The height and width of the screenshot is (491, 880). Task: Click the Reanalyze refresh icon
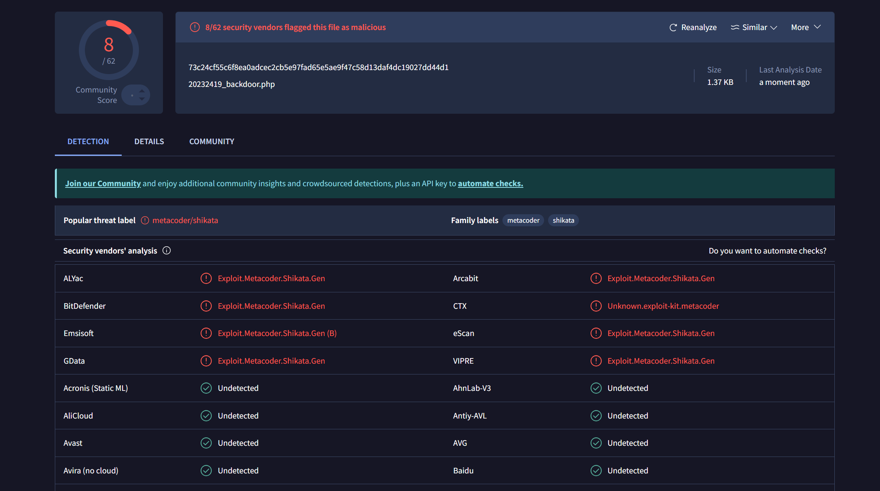673,27
